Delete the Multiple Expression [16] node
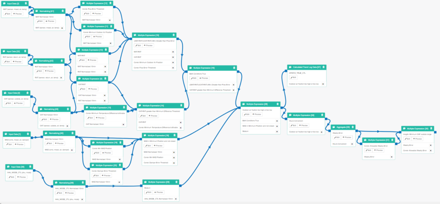Viewport: 440px width, 204px height. point(234,68)
